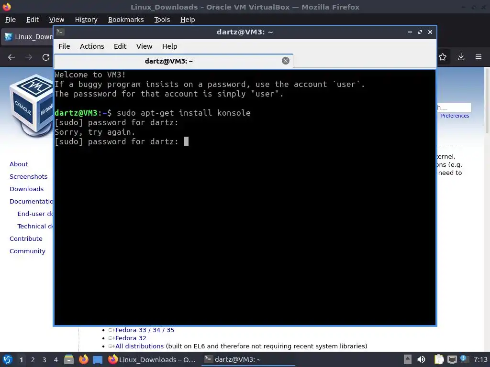The image size is (490, 367).
Task: Open Firefox Help menu
Action: (x=188, y=20)
